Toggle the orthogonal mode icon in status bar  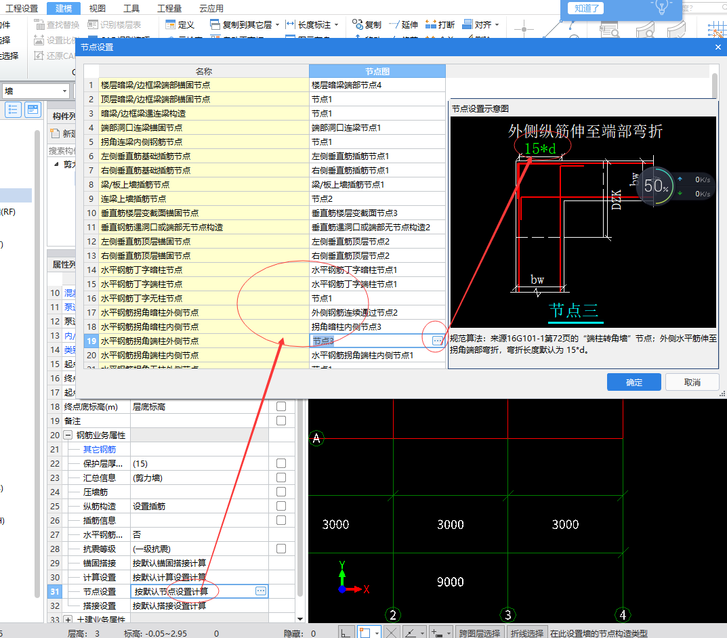[x=346, y=633]
